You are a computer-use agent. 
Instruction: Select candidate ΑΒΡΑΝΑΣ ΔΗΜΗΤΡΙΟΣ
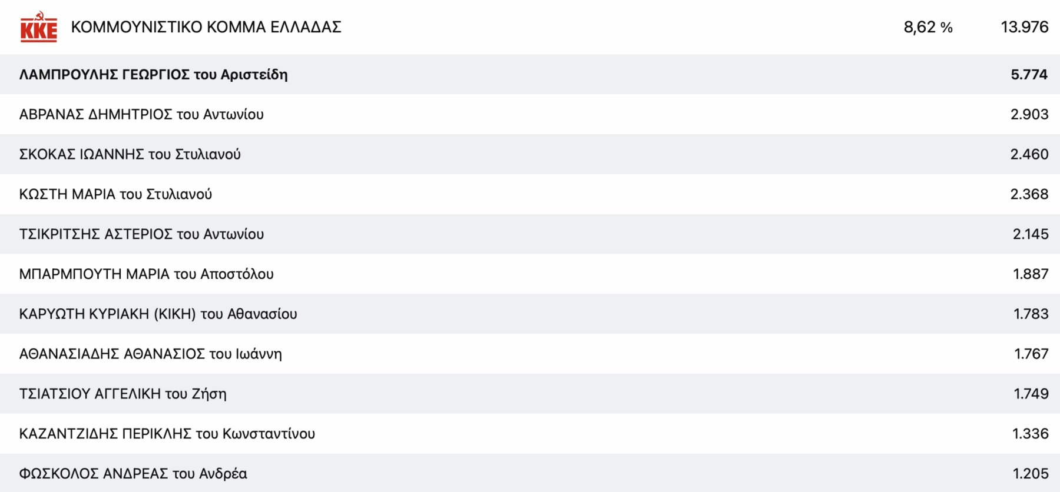coord(141,114)
